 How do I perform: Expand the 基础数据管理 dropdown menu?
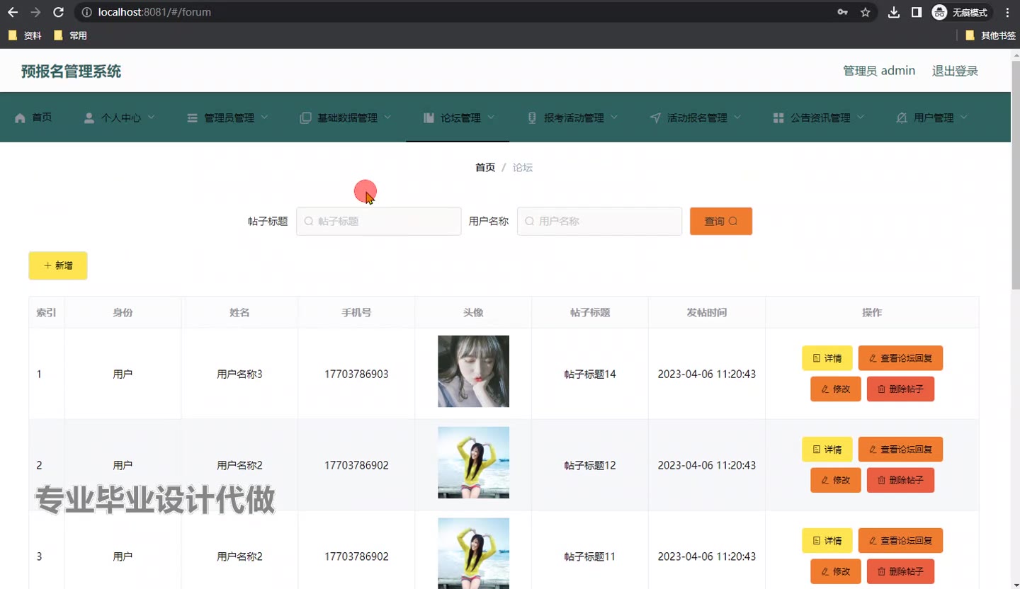[346, 118]
